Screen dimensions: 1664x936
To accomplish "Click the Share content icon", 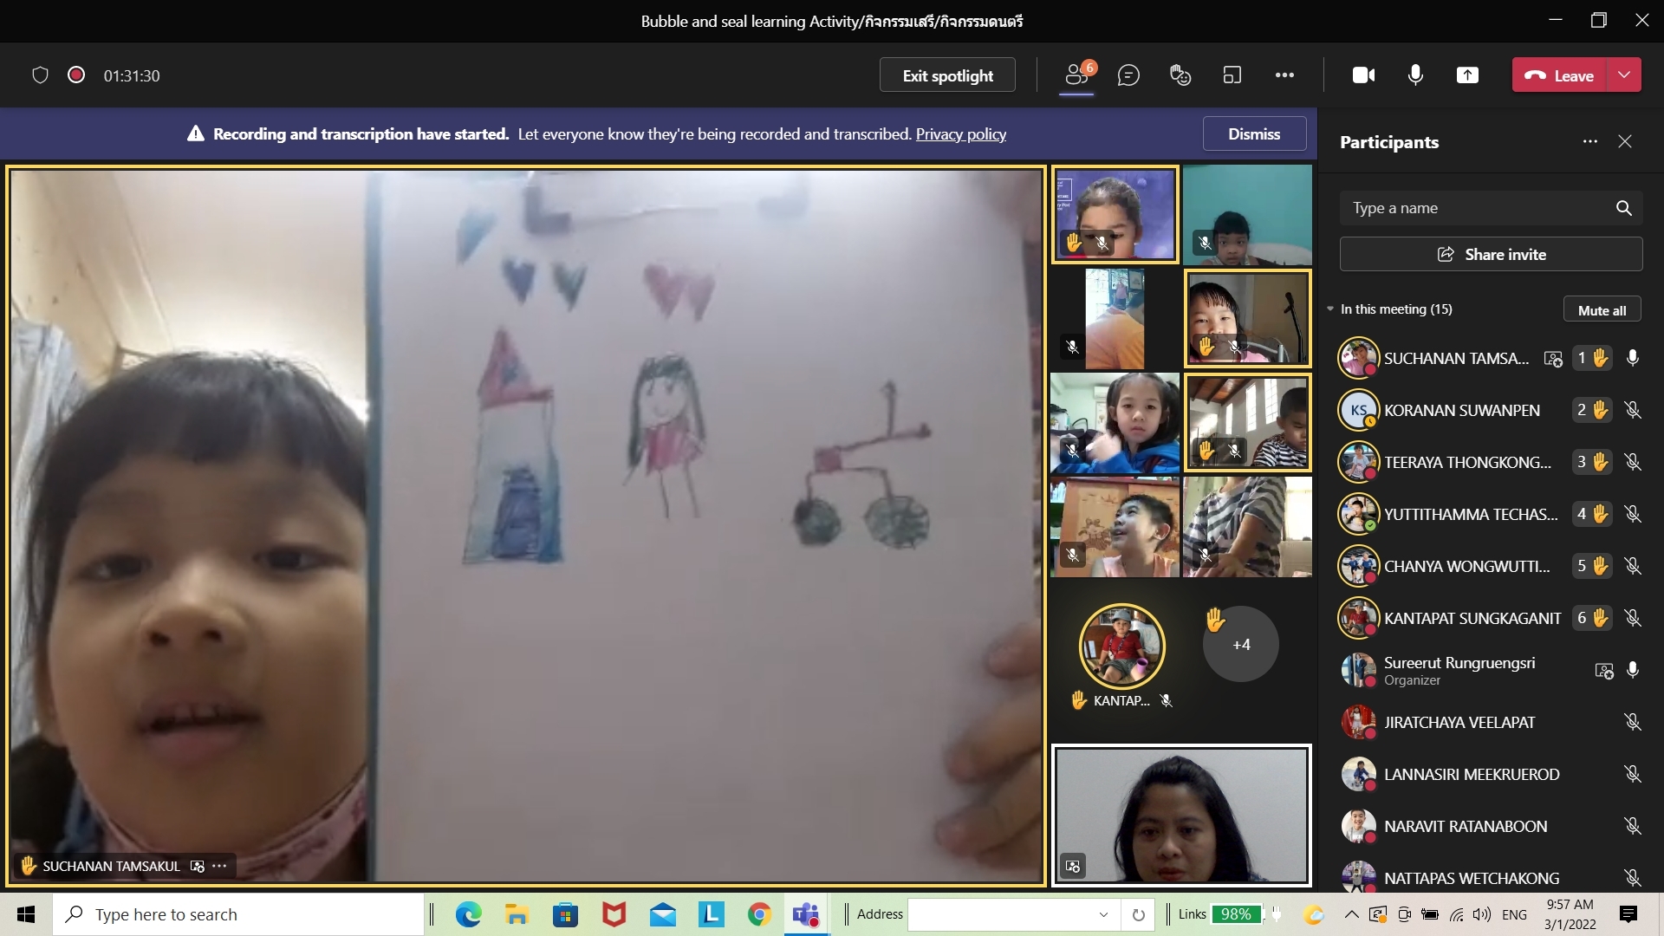I will (x=1467, y=75).
